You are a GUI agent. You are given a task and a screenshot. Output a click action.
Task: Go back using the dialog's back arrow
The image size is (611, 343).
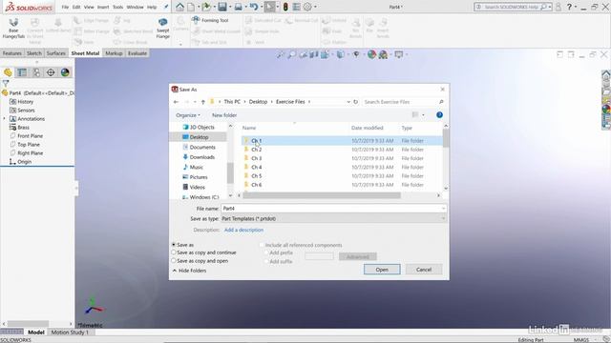176,102
